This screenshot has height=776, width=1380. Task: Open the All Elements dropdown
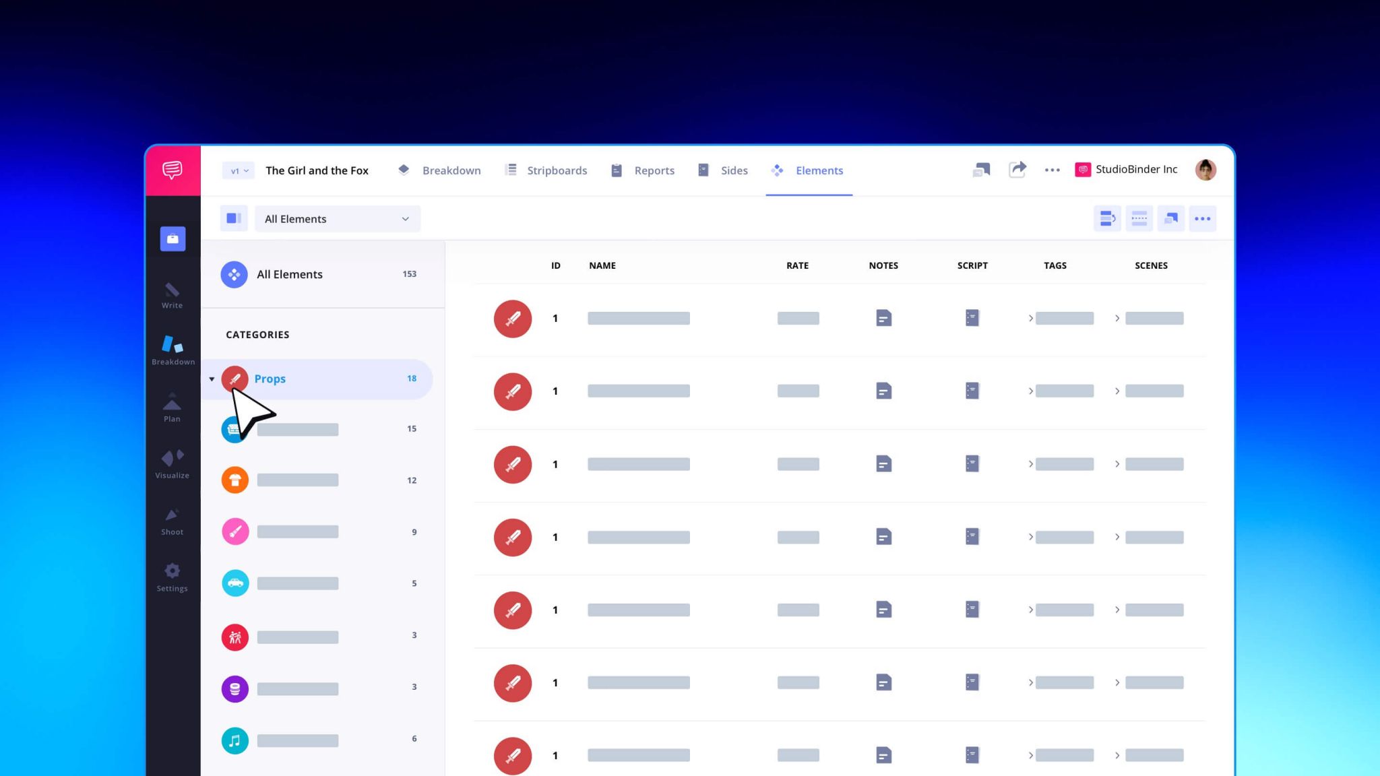pyautogui.click(x=337, y=218)
